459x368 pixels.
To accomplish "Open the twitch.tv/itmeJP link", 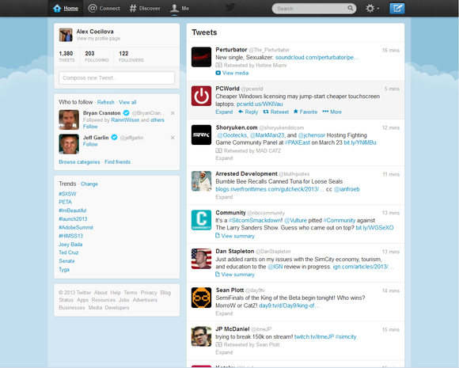I will pos(314,336).
